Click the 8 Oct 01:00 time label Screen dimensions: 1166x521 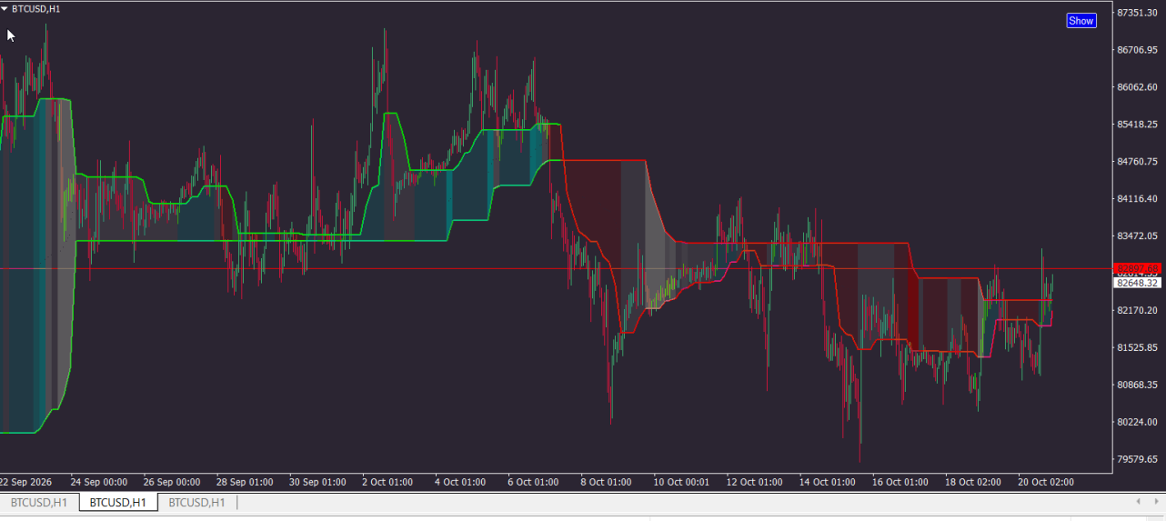606,482
